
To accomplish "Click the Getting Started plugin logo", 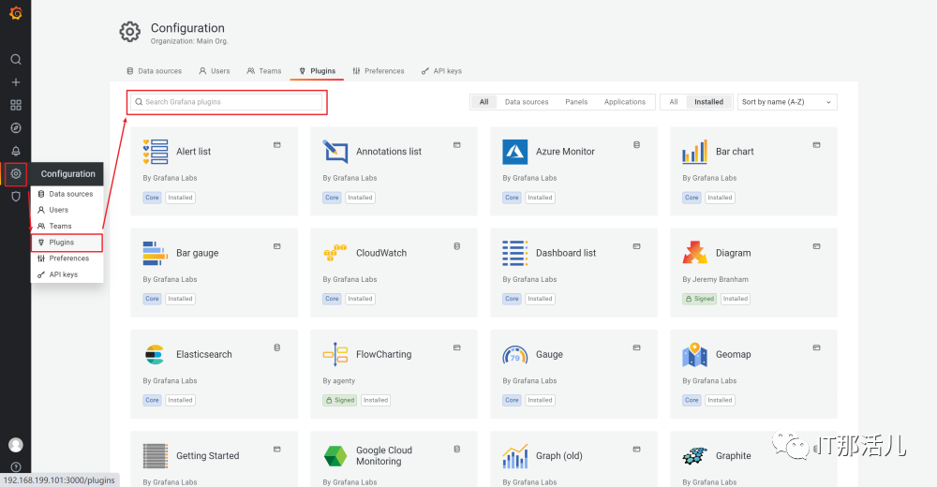I will pos(156,456).
